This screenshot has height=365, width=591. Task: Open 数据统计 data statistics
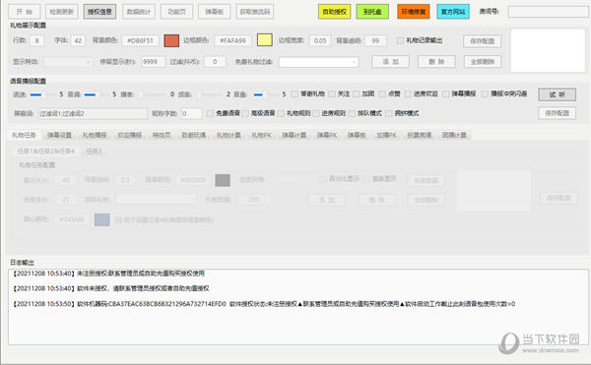139,12
